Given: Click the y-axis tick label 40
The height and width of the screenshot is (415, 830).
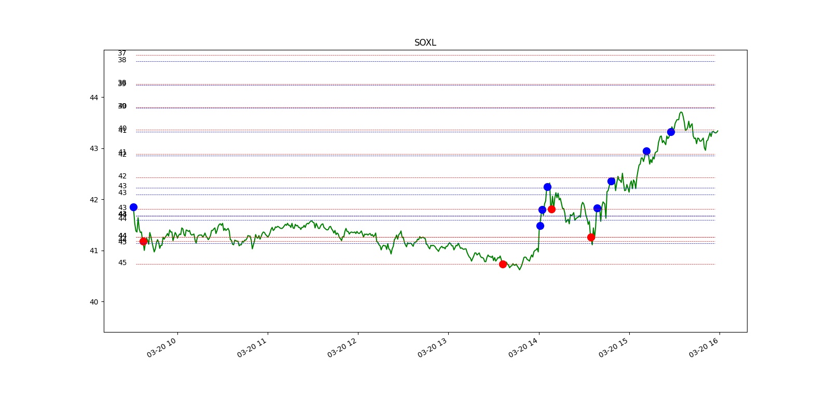Looking at the screenshot, I should 93,302.
